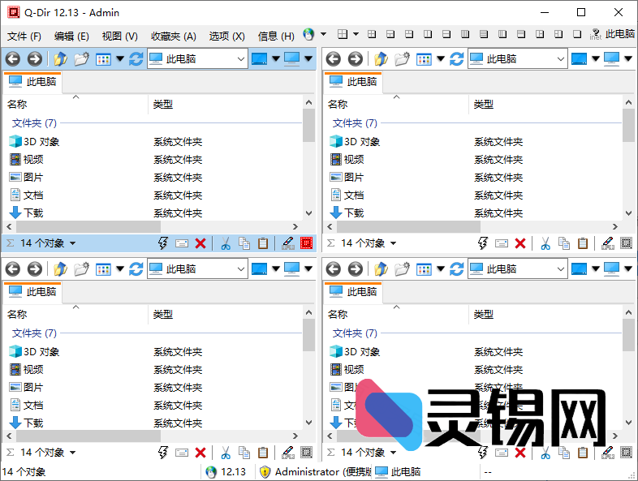
Task: Refresh the top-left pane
Action: 136,59
